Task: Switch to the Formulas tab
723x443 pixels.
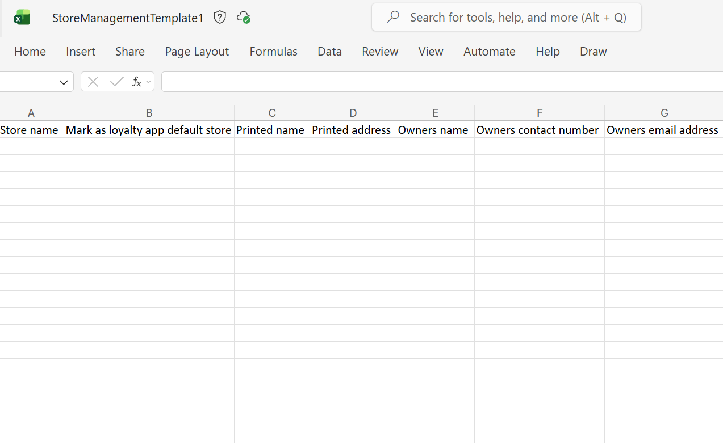Action: pos(273,52)
